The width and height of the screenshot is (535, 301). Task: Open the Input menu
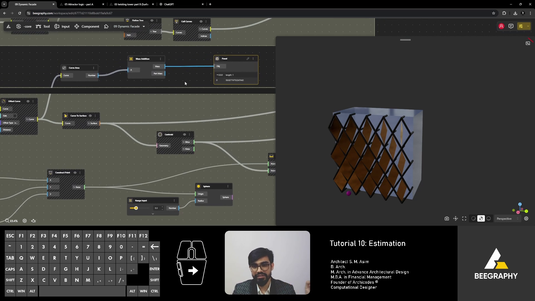[x=62, y=26]
